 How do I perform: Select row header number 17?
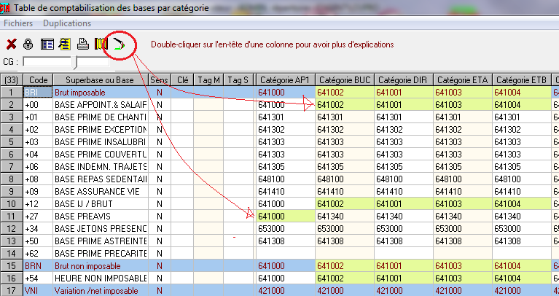[x=12, y=290]
